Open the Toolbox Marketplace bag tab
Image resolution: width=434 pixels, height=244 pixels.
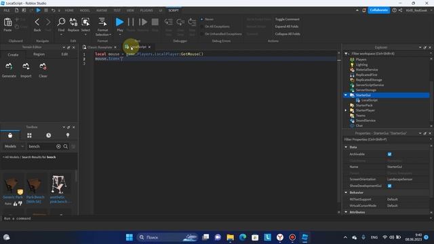coord(10,136)
